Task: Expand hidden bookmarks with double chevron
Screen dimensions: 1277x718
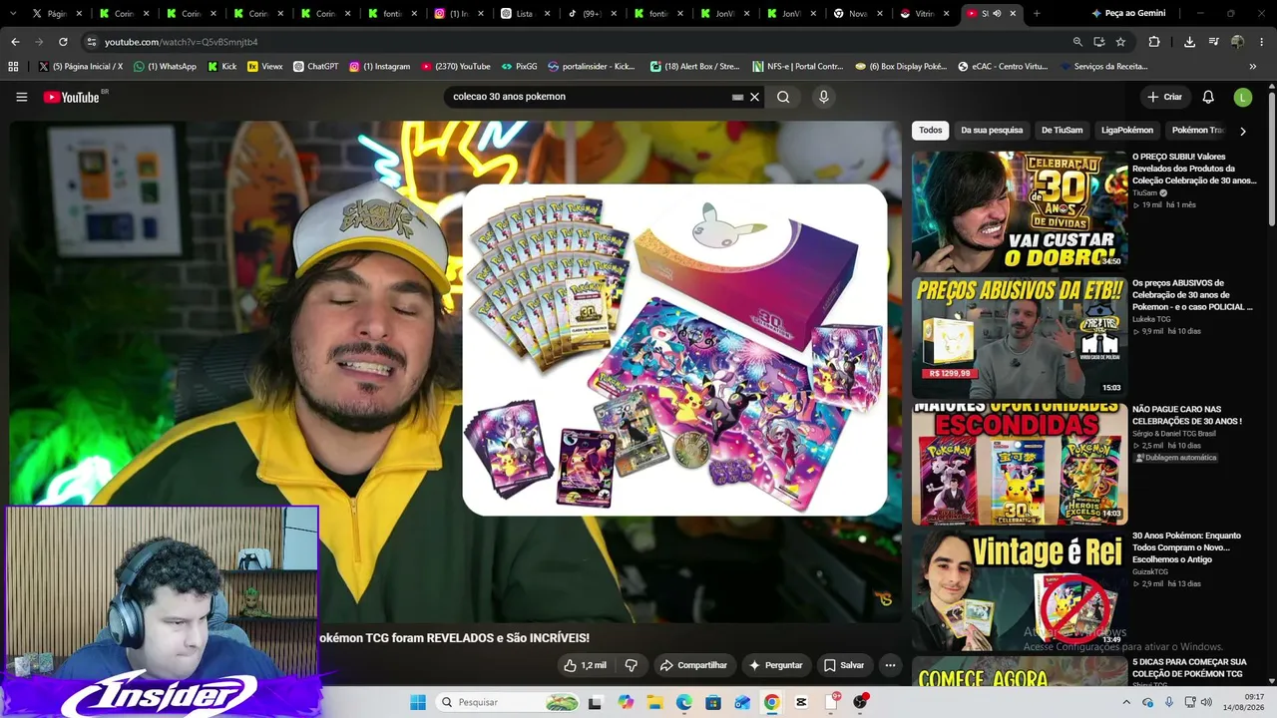Action: tap(1253, 67)
